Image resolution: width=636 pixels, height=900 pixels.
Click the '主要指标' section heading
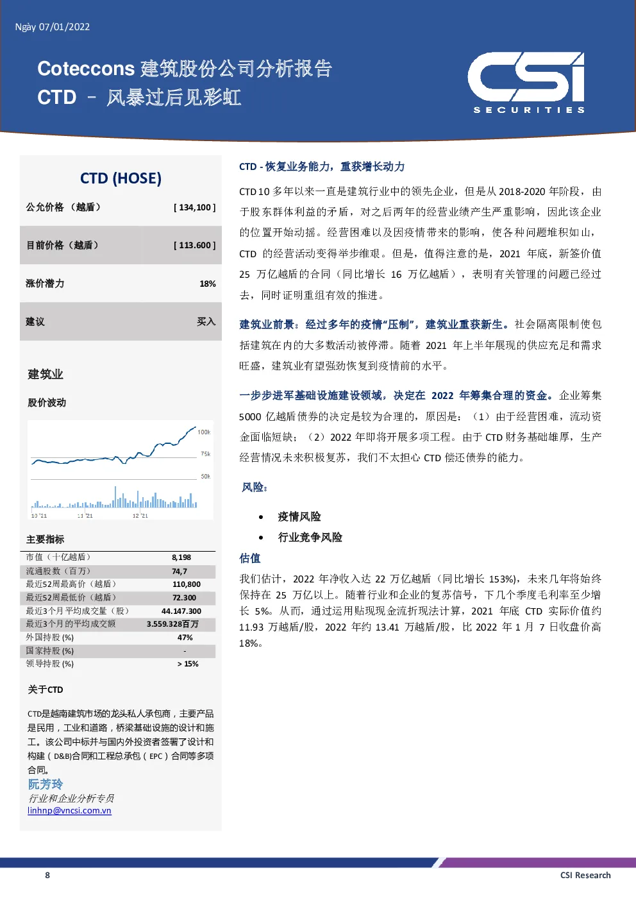pos(46,539)
